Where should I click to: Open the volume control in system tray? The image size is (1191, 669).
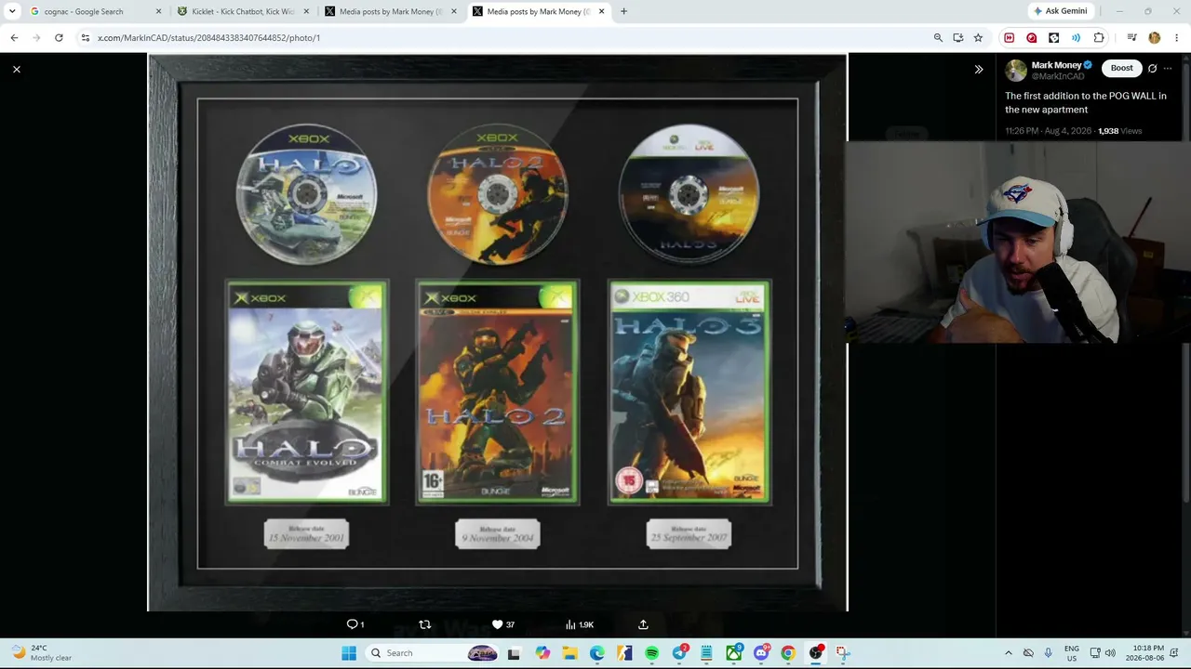[1110, 653]
